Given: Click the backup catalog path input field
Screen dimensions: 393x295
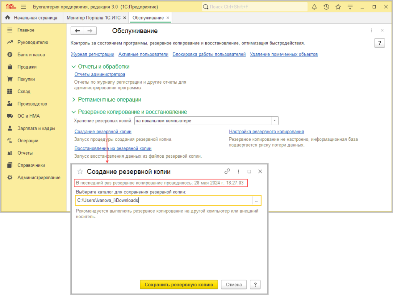Looking at the screenshot, I should pyautogui.click(x=164, y=200).
